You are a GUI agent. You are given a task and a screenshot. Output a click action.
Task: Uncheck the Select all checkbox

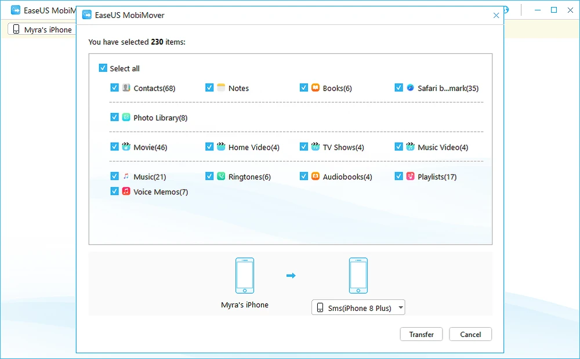point(103,68)
